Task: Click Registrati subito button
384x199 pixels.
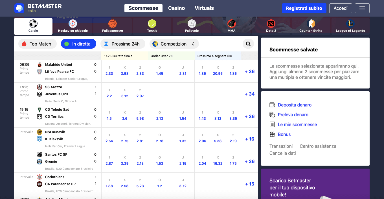Action: click(x=304, y=8)
